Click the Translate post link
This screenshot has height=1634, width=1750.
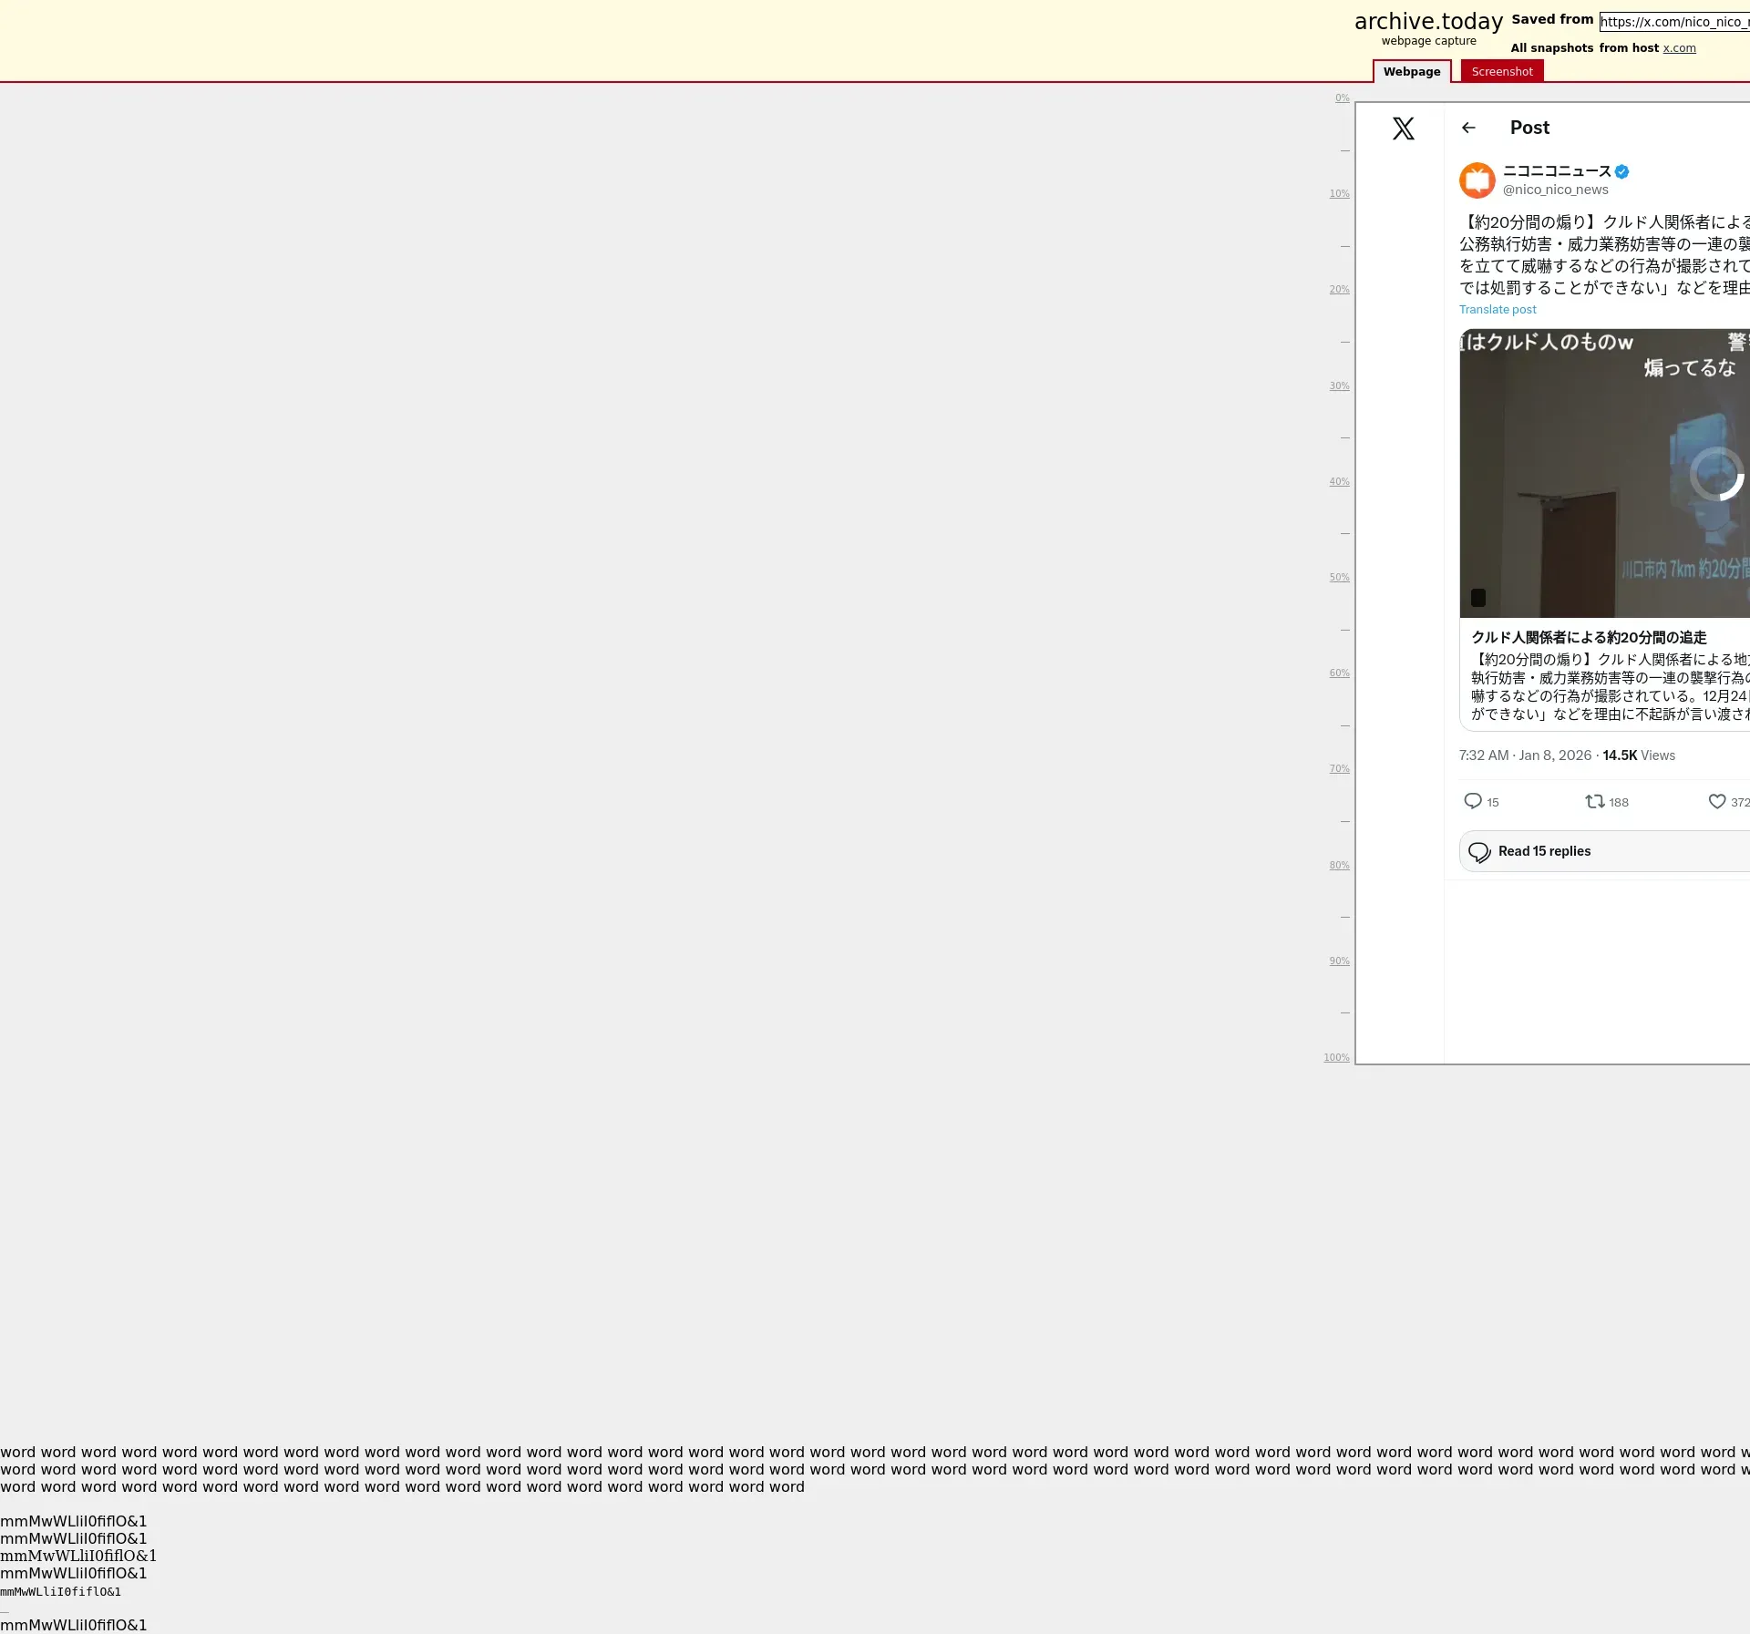click(x=1497, y=310)
